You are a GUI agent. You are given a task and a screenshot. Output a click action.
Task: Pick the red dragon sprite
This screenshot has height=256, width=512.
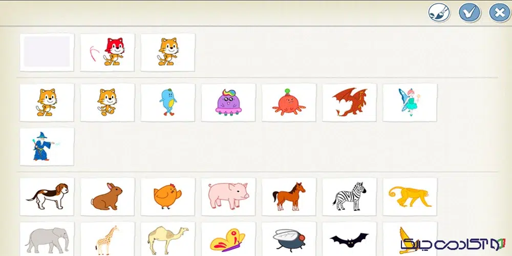[x=349, y=102]
